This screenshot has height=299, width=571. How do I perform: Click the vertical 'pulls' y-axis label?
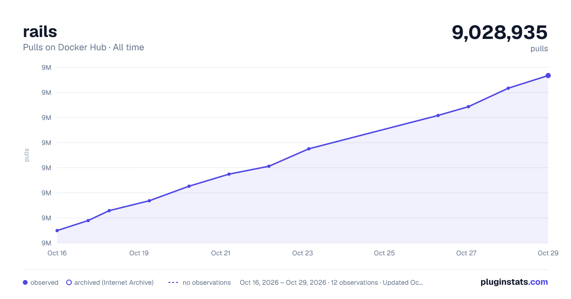coord(27,155)
